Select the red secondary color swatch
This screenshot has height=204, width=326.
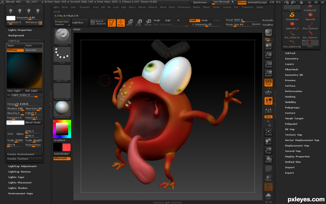pyautogui.click(x=67, y=147)
